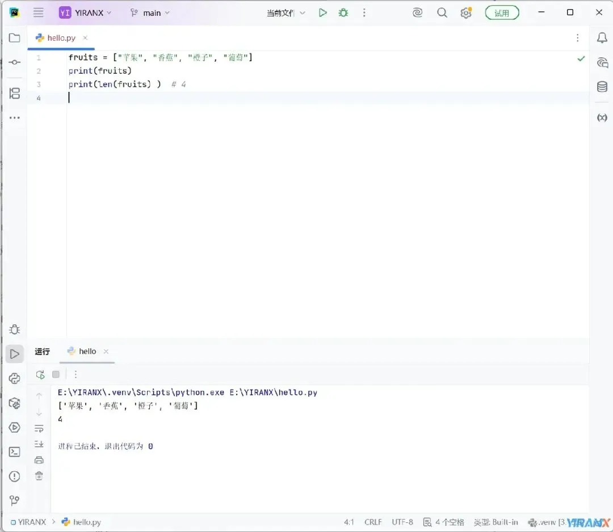Screen dimensions: 613x532
Task: Open the Project tool window folder icon
Action: coord(14,38)
